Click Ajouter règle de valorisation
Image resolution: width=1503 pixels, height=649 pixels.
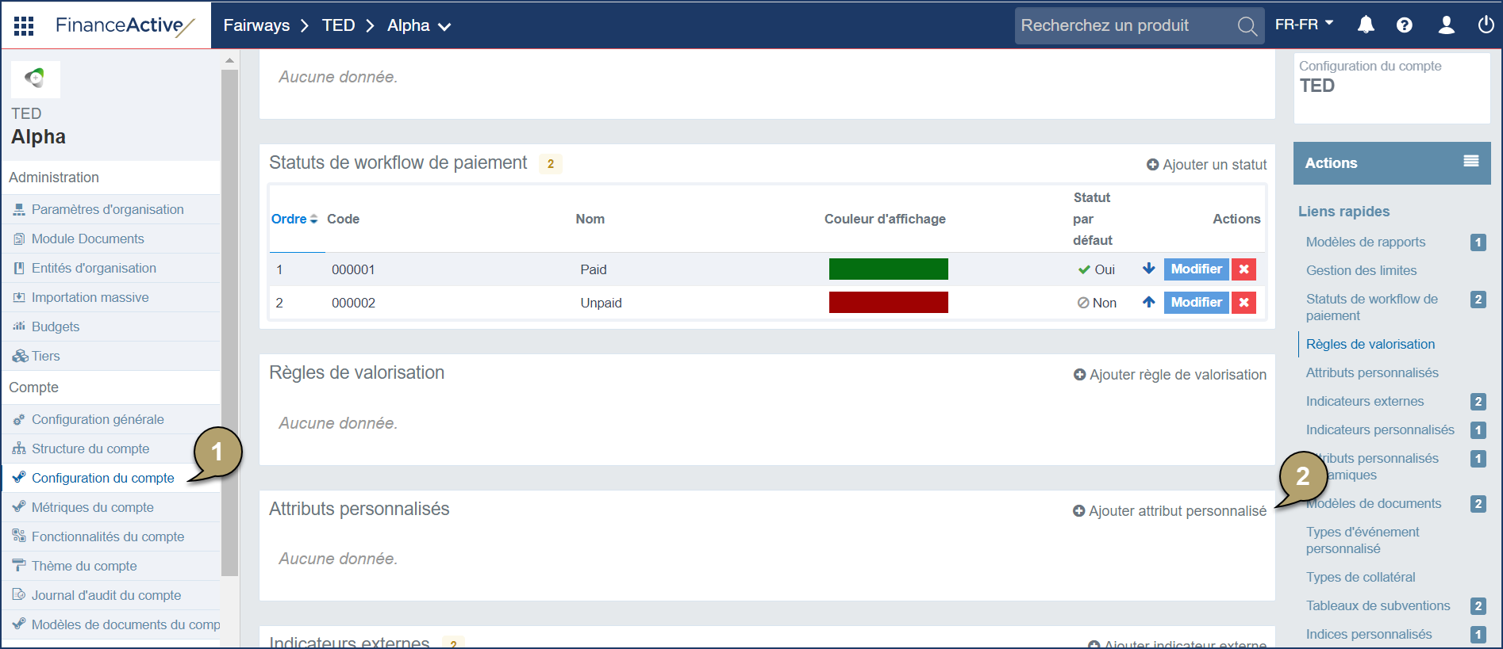[x=1170, y=375]
